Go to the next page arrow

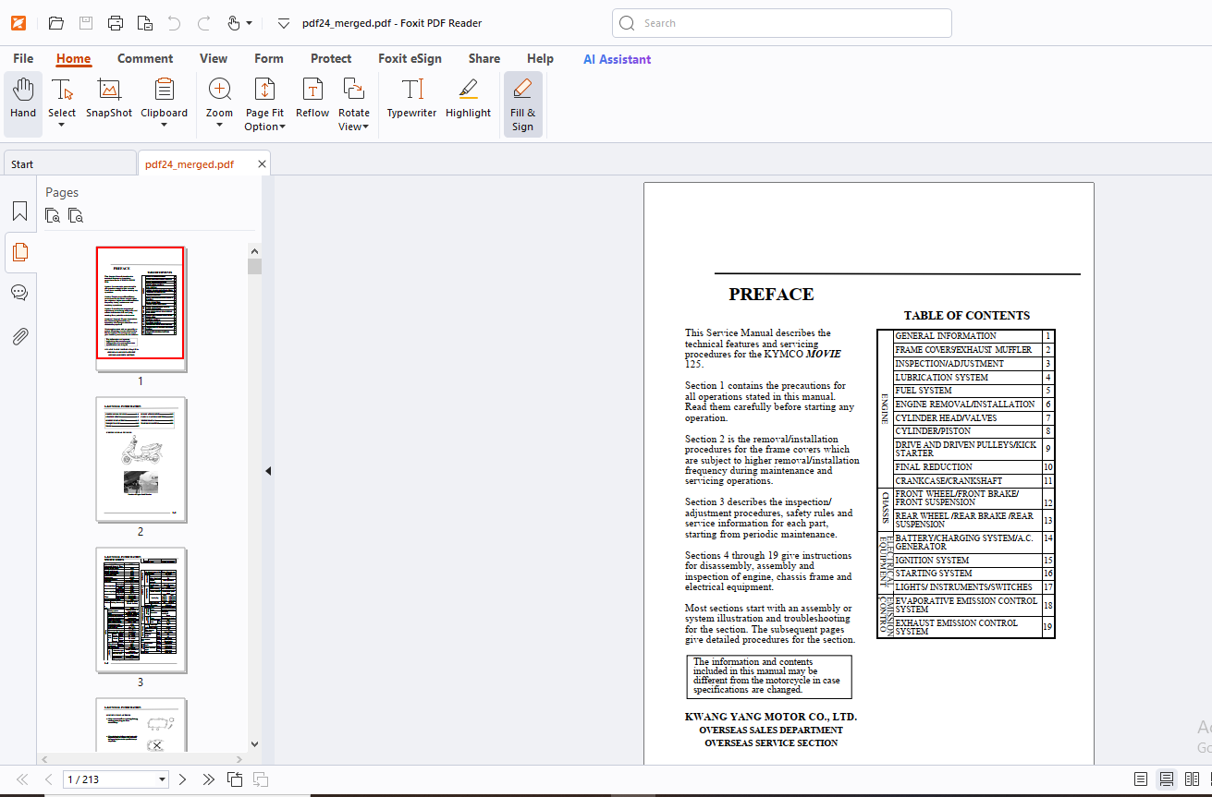point(182,779)
